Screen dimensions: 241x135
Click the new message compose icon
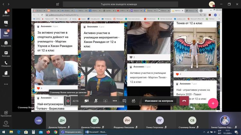[x=58, y=4]
